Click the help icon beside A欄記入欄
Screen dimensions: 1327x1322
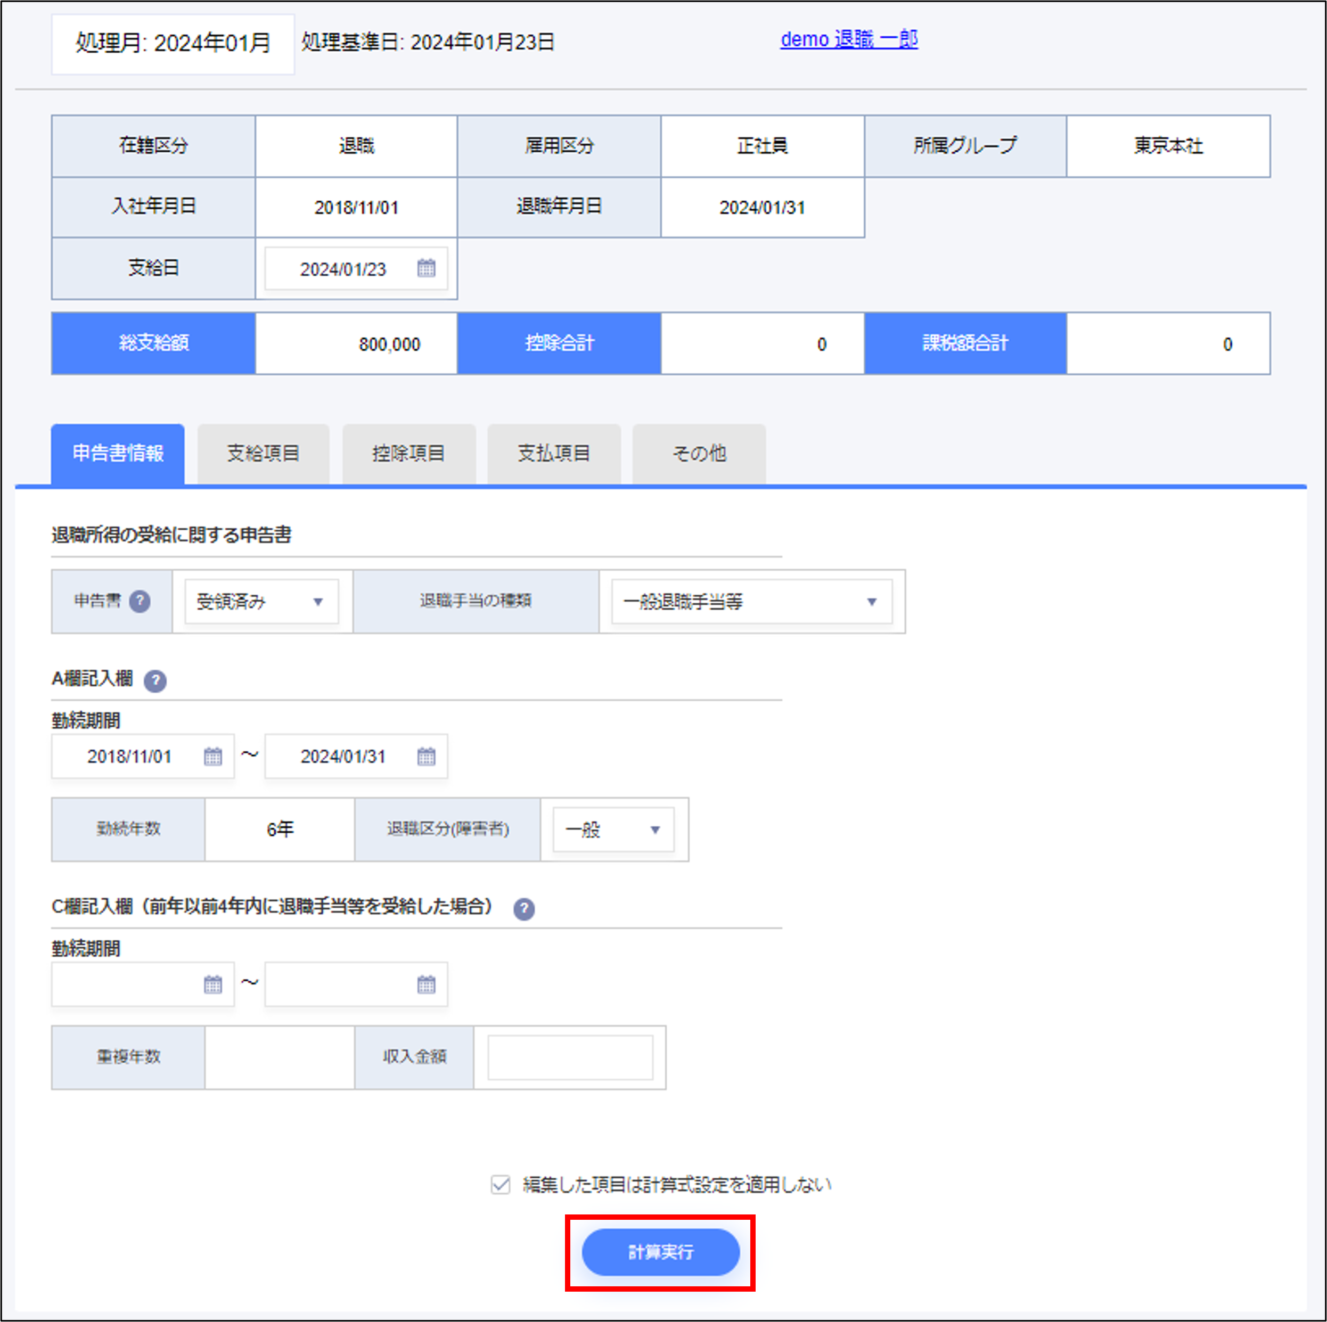point(155,680)
